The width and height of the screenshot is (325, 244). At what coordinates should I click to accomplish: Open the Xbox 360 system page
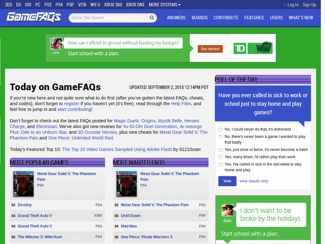click(x=113, y=4)
